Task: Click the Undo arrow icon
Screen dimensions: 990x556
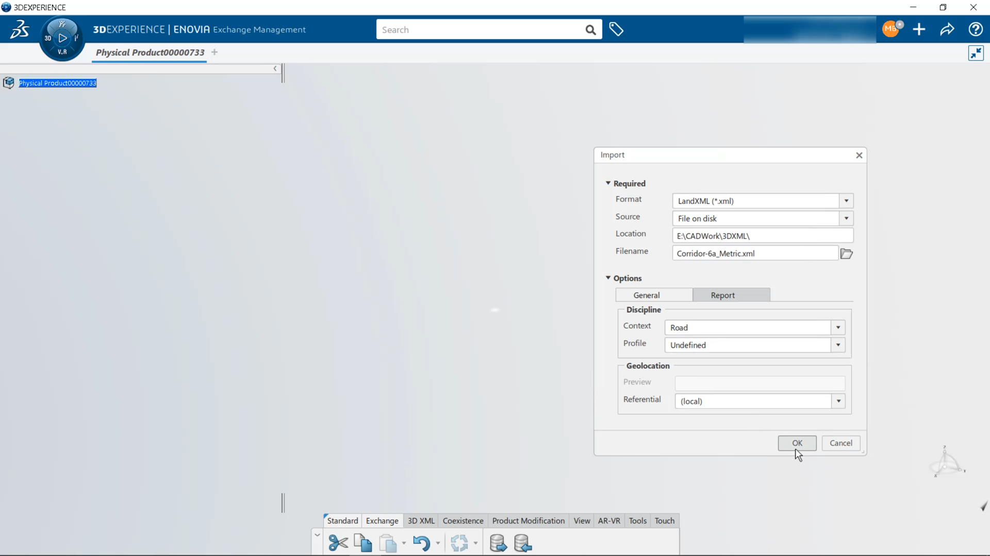Action: (x=421, y=543)
